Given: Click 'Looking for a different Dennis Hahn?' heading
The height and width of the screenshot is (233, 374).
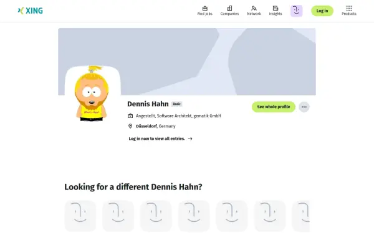Looking at the screenshot, I should (133, 187).
